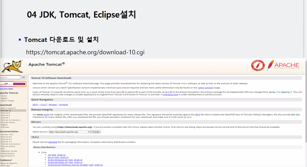Download the 32-bit/64-bit Windows Service Installer

coord(68,165)
